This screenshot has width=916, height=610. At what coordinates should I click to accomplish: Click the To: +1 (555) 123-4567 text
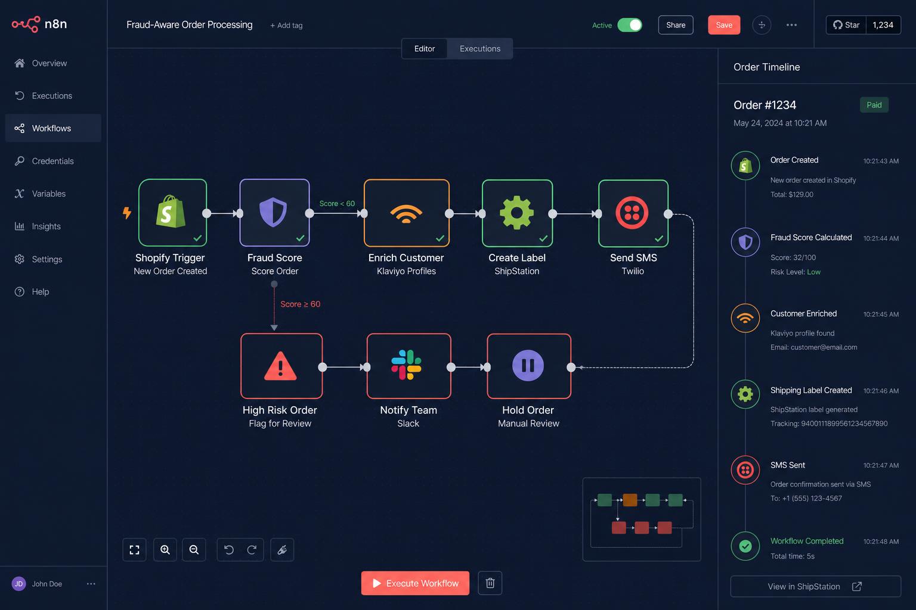pyautogui.click(x=806, y=499)
